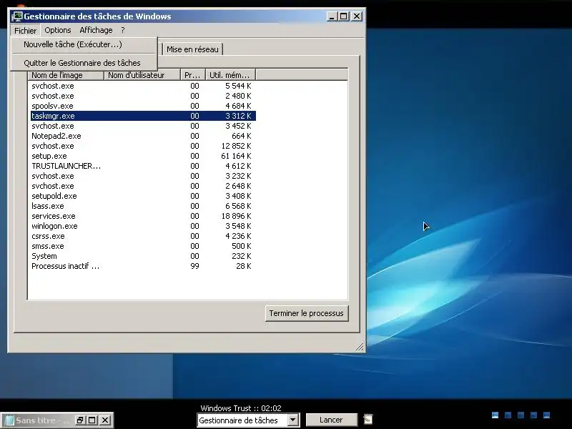Click the notepad icon next to Lancer
572x429 pixels.
pos(368,420)
